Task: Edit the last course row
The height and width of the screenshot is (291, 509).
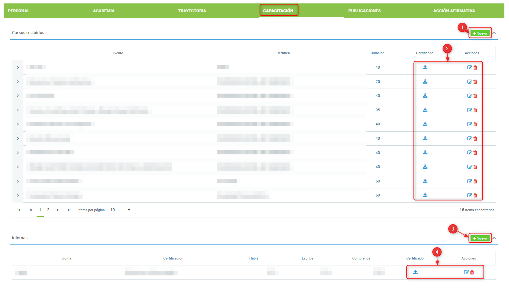Action: click(470, 195)
